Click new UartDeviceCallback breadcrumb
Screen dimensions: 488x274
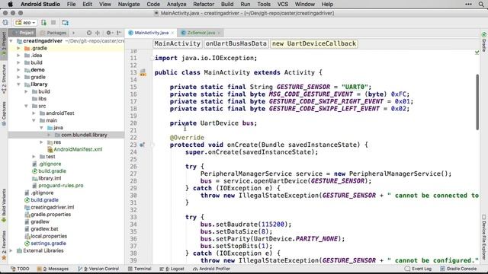point(314,43)
